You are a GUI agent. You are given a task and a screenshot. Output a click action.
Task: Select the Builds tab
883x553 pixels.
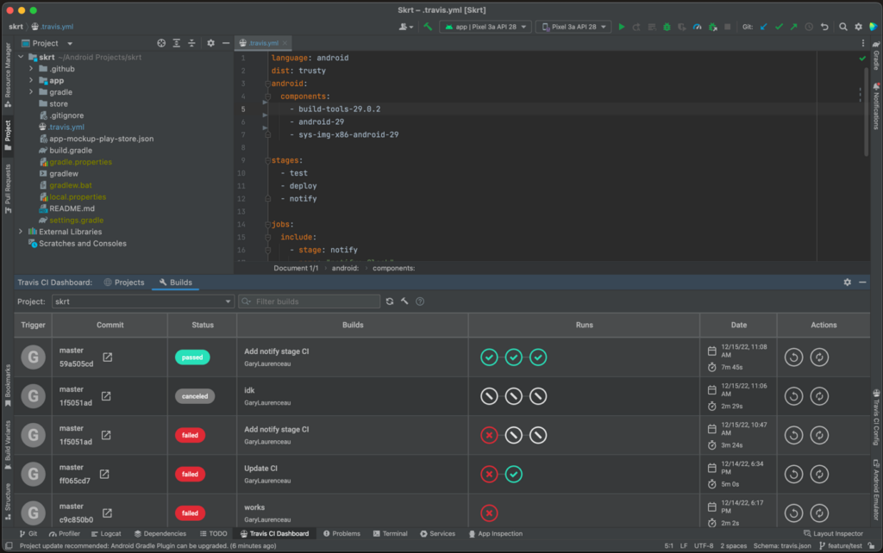coord(176,283)
